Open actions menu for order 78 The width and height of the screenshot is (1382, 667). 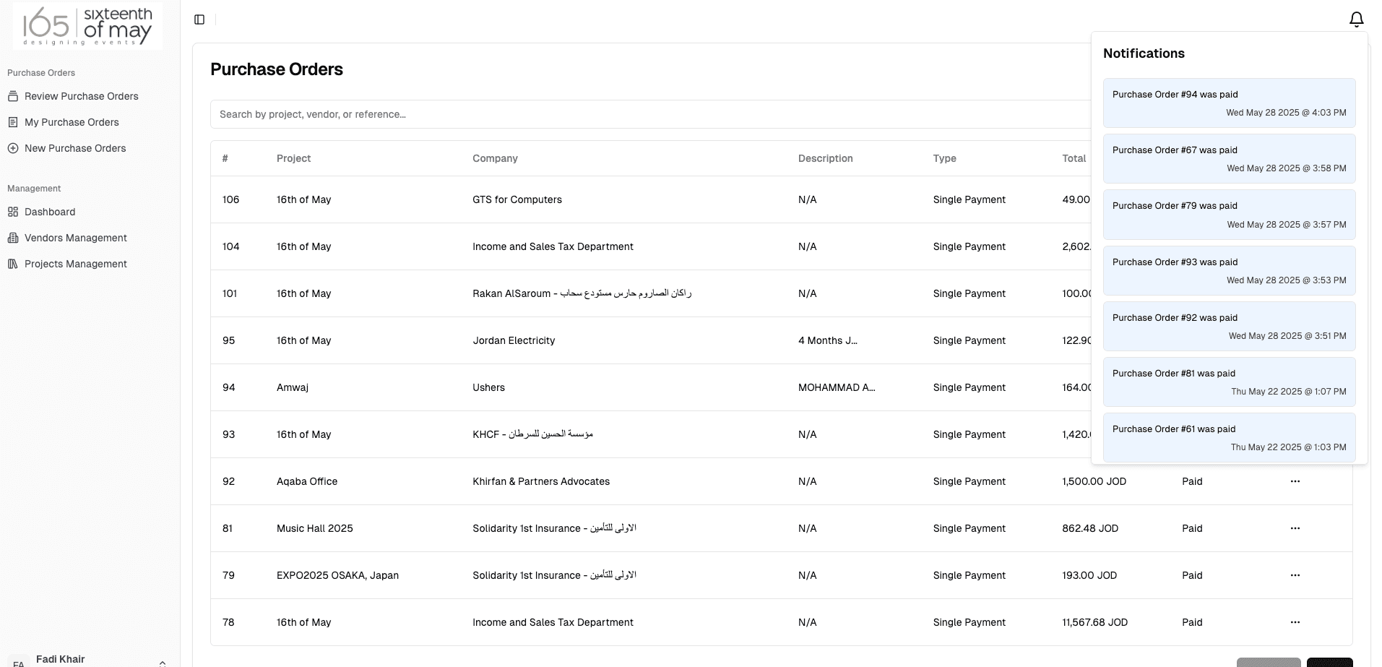point(1295,622)
